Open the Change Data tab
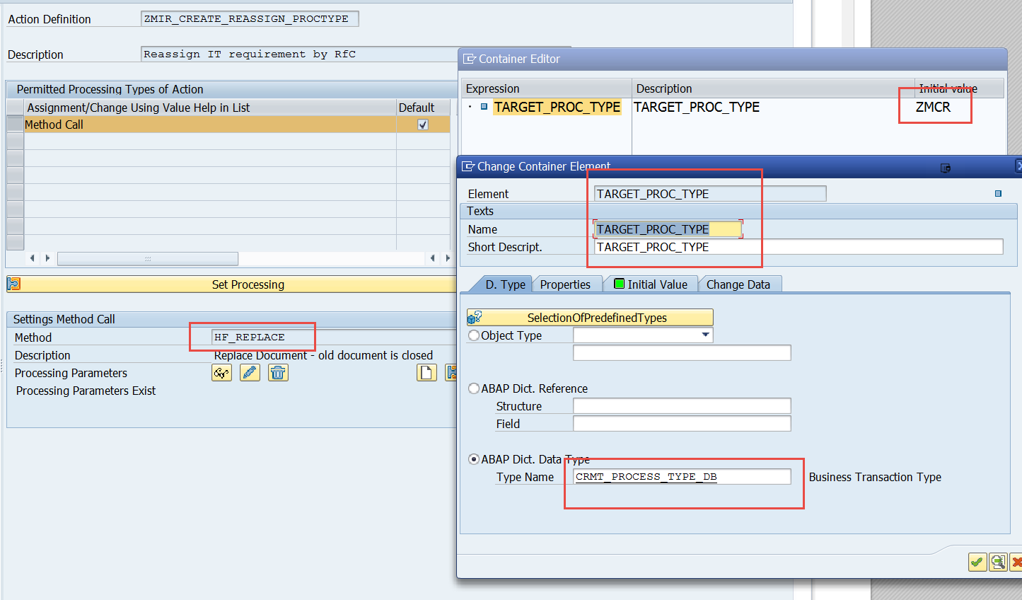This screenshot has width=1022, height=600. [x=738, y=284]
